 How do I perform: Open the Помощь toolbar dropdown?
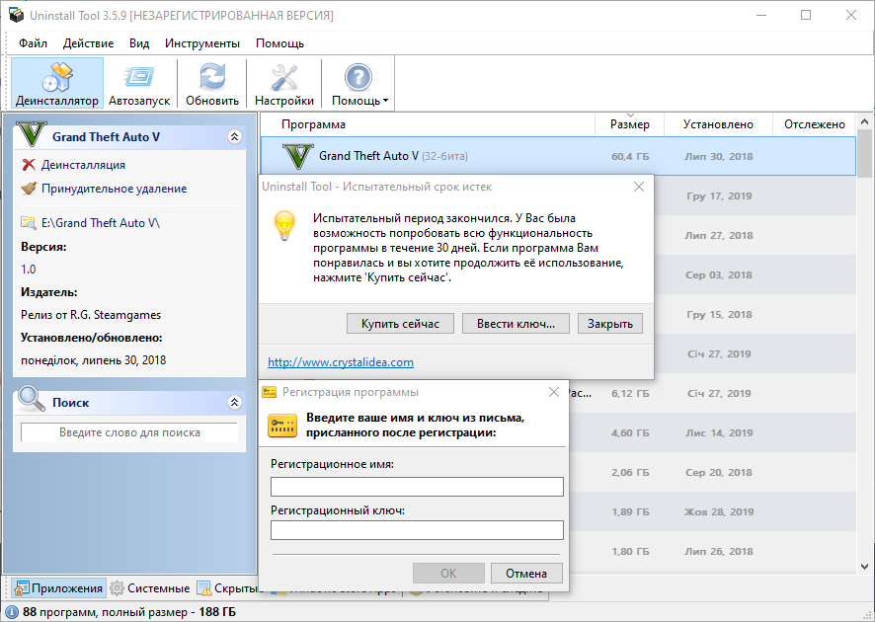pyautogui.click(x=358, y=83)
